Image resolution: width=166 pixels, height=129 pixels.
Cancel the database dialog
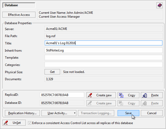pos(151,113)
